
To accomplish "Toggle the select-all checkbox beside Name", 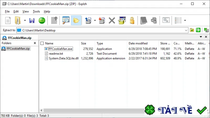I will [x=42, y=43].
